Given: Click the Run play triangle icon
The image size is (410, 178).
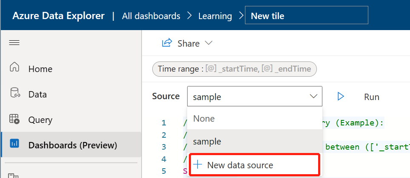Looking at the screenshot, I should pyautogui.click(x=340, y=97).
